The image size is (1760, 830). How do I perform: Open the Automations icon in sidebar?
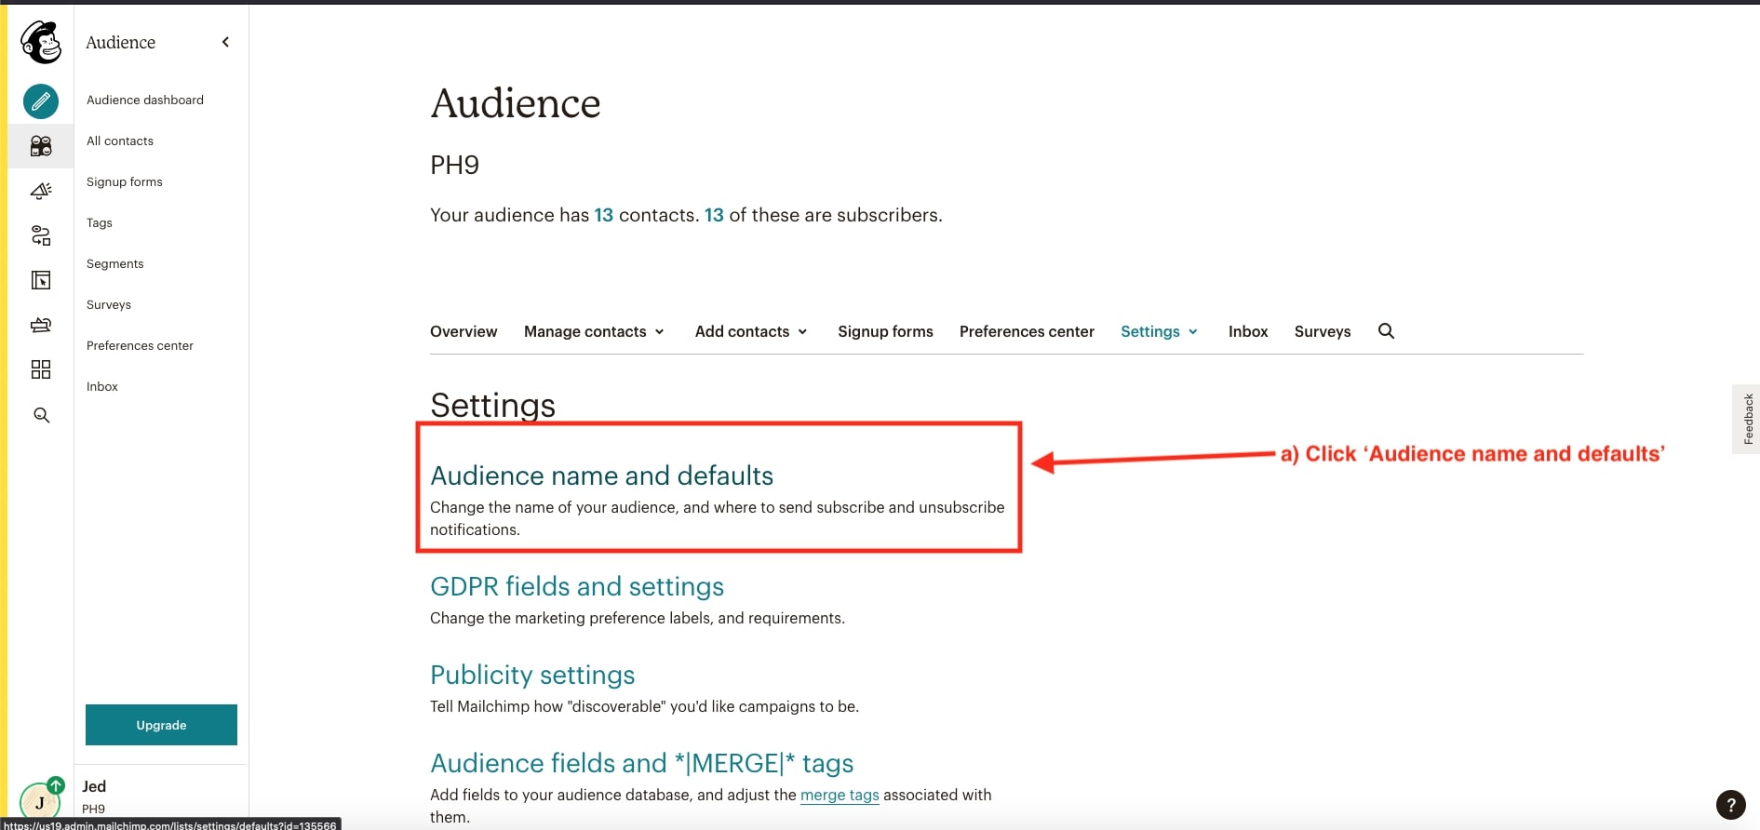coord(41,235)
